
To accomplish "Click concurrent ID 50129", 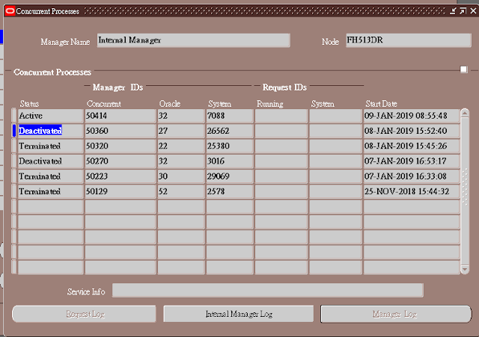I will (x=120, y=191).
